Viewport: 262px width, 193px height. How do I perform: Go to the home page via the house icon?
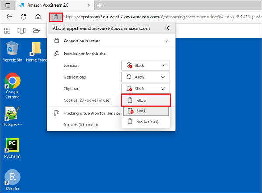click(x=38, y=17)
